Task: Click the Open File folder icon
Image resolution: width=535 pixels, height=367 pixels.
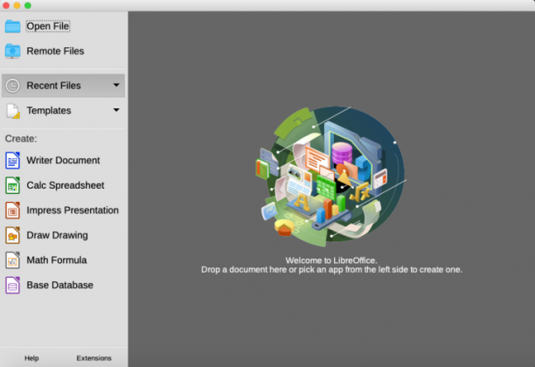Action: [x=12, y=26]
